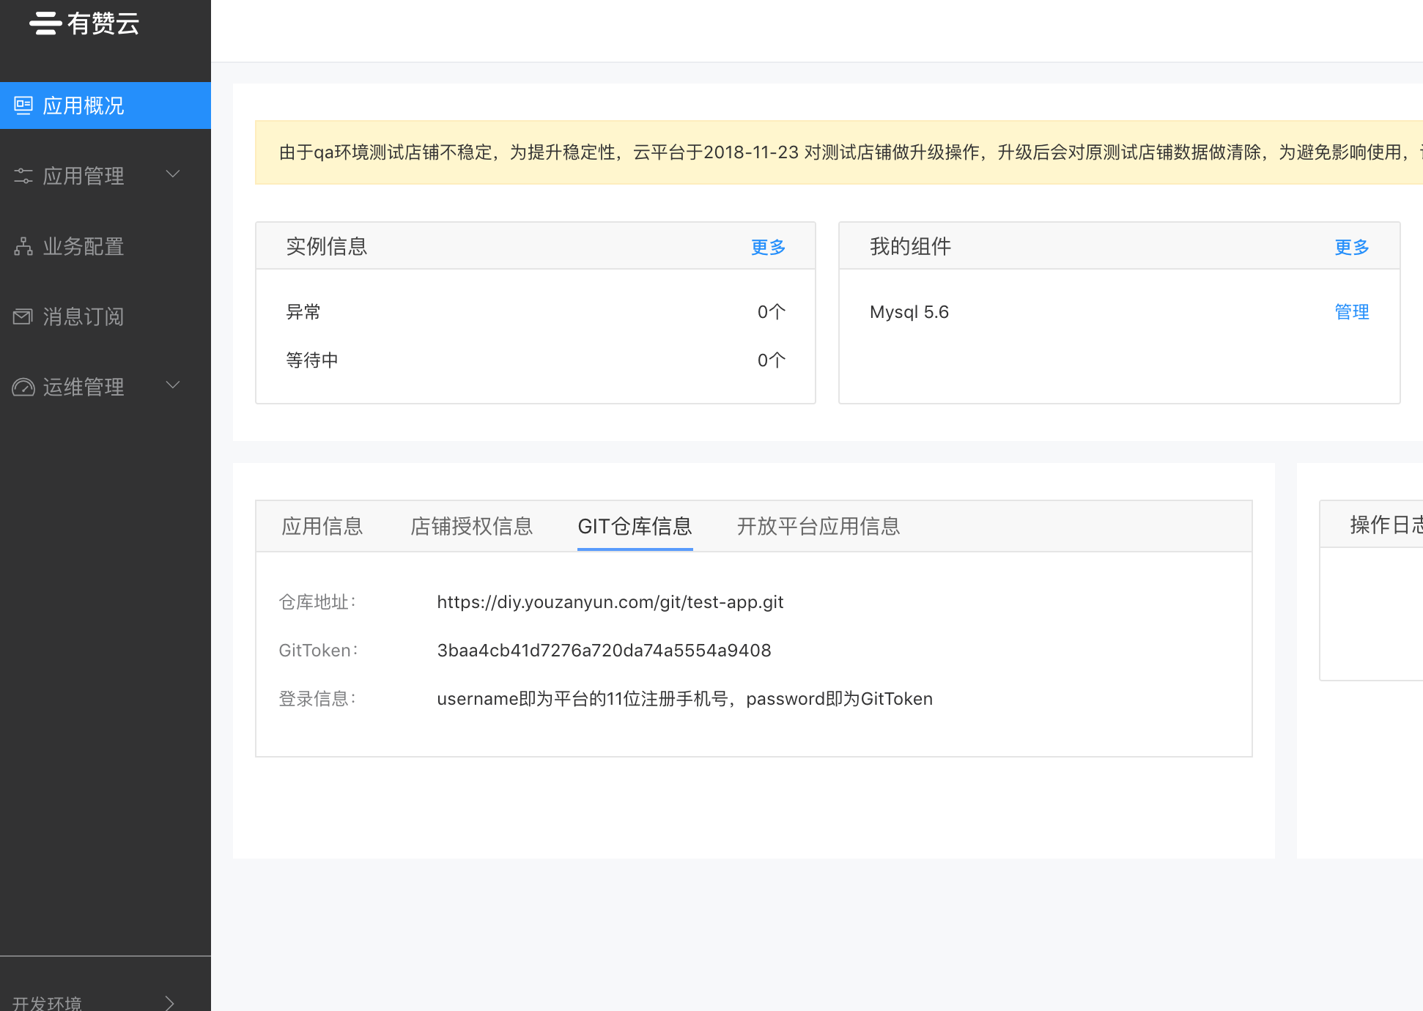Click 更多 in 实例信息 panel
This screenshot has height=1011, width=1423.
[x=768, y=247]
